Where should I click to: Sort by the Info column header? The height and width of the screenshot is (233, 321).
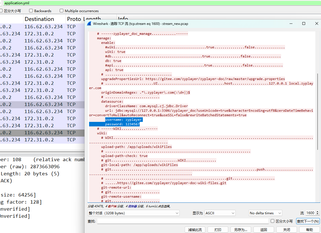[123, 18]
